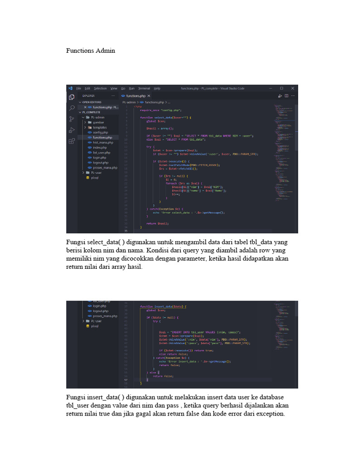Click the 'return $hasil;' code line

[x=157, y=223]
